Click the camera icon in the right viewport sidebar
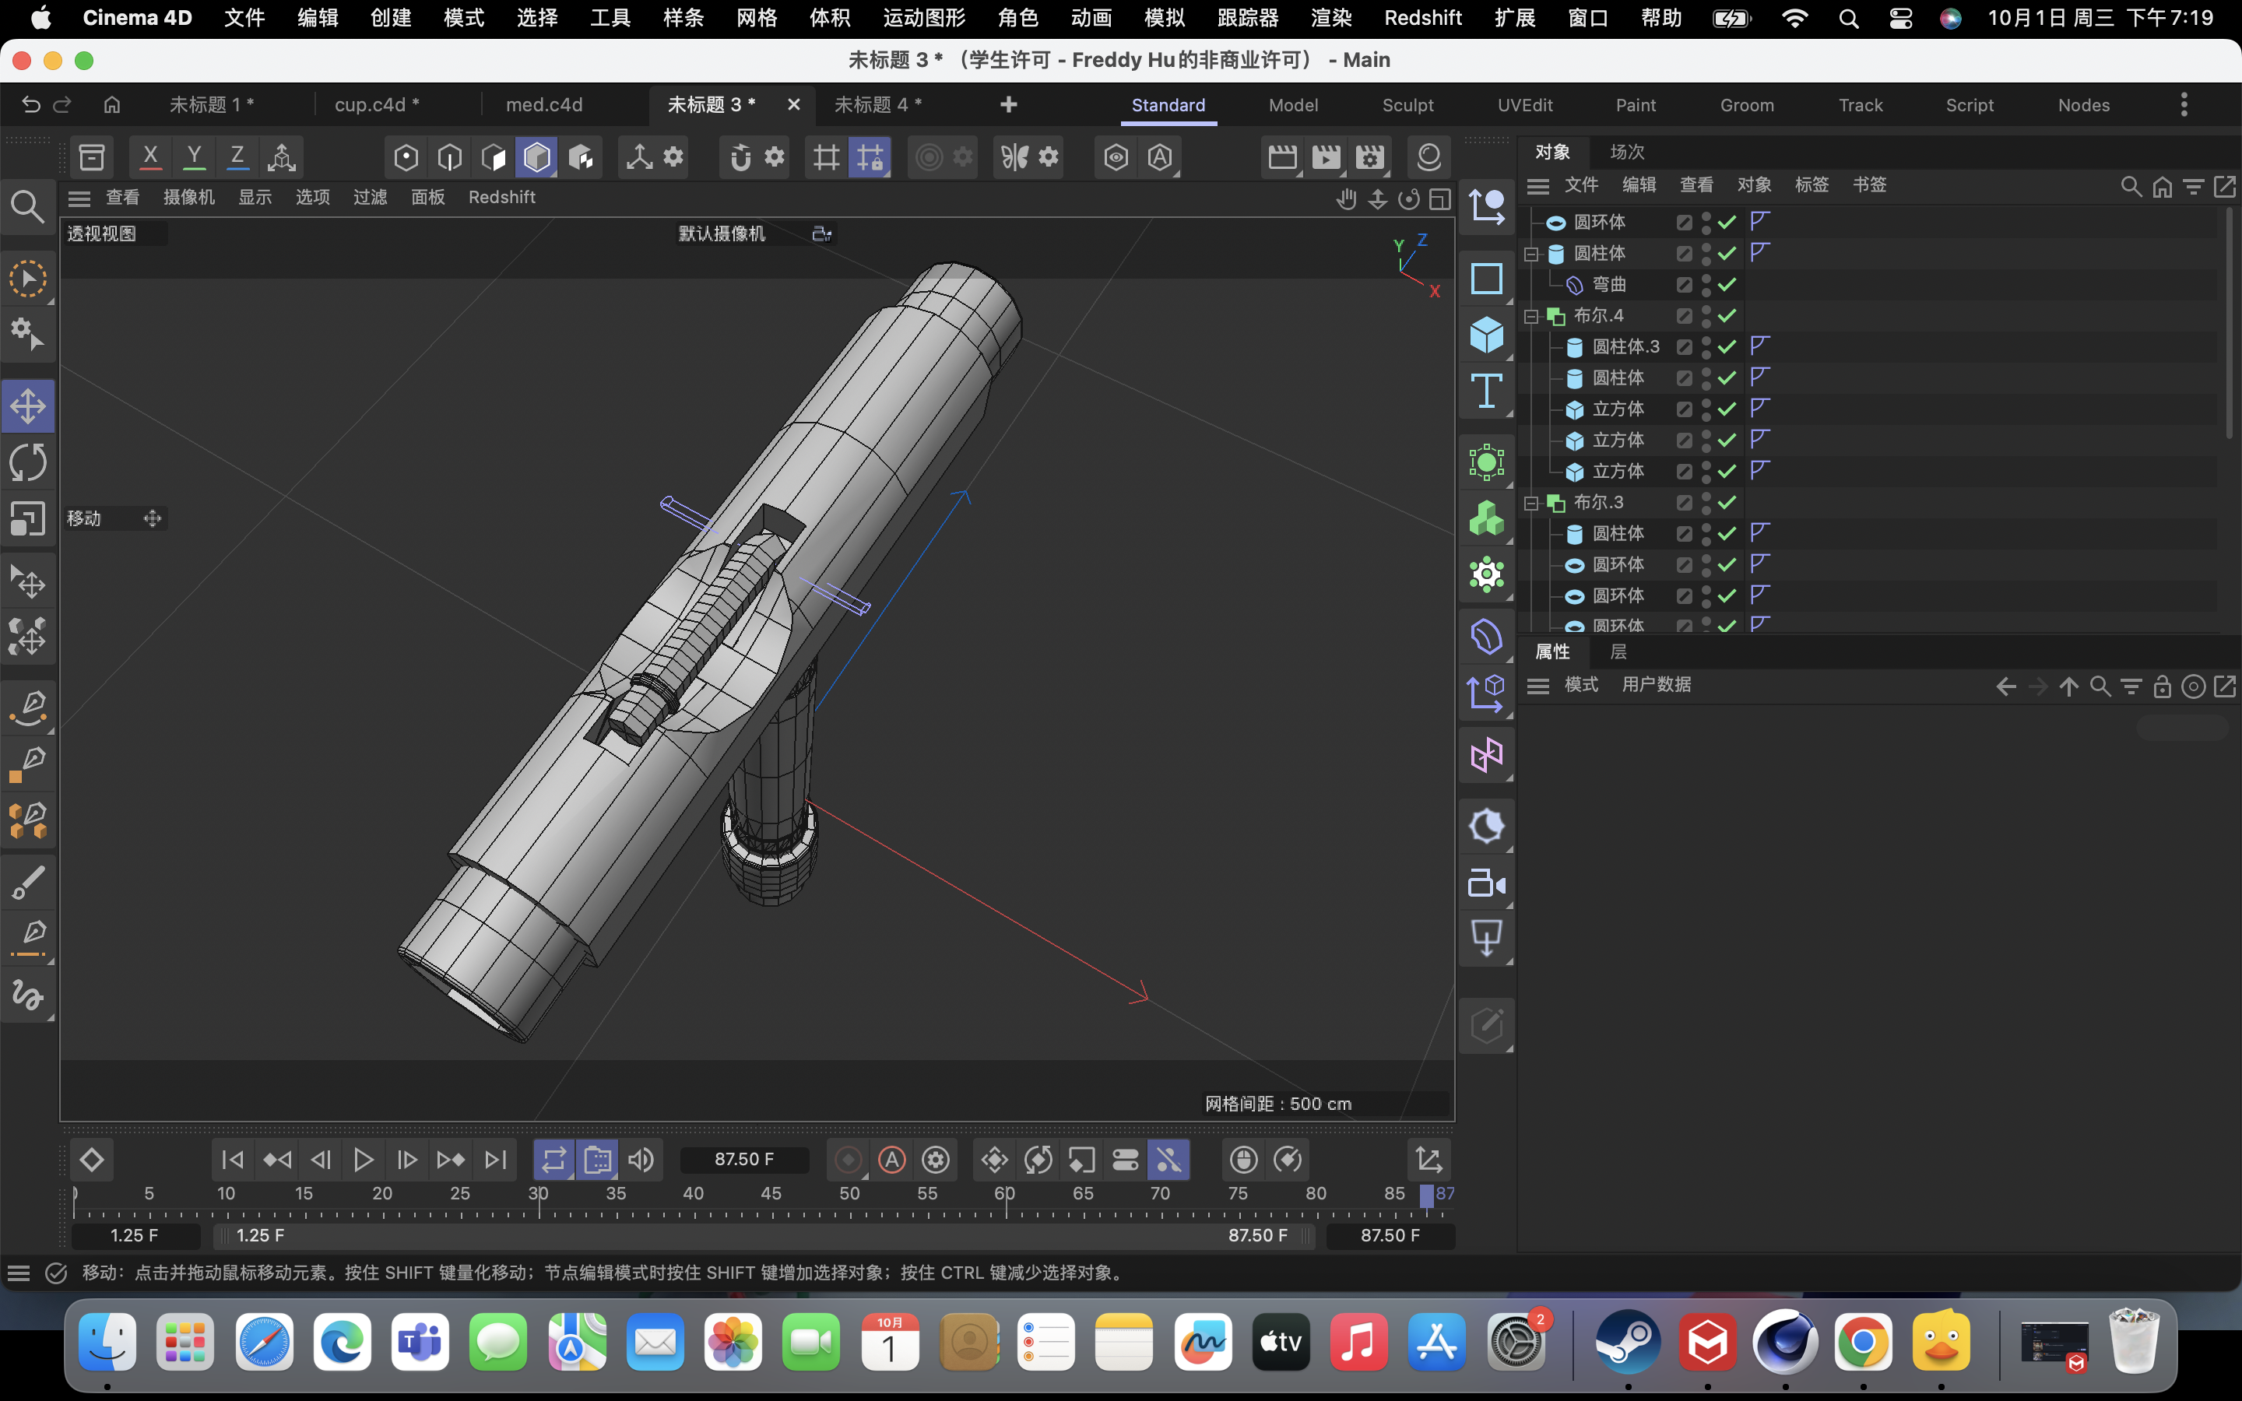The width and height of the screenshot is (2242, 1401). [x=1486, y=883]
